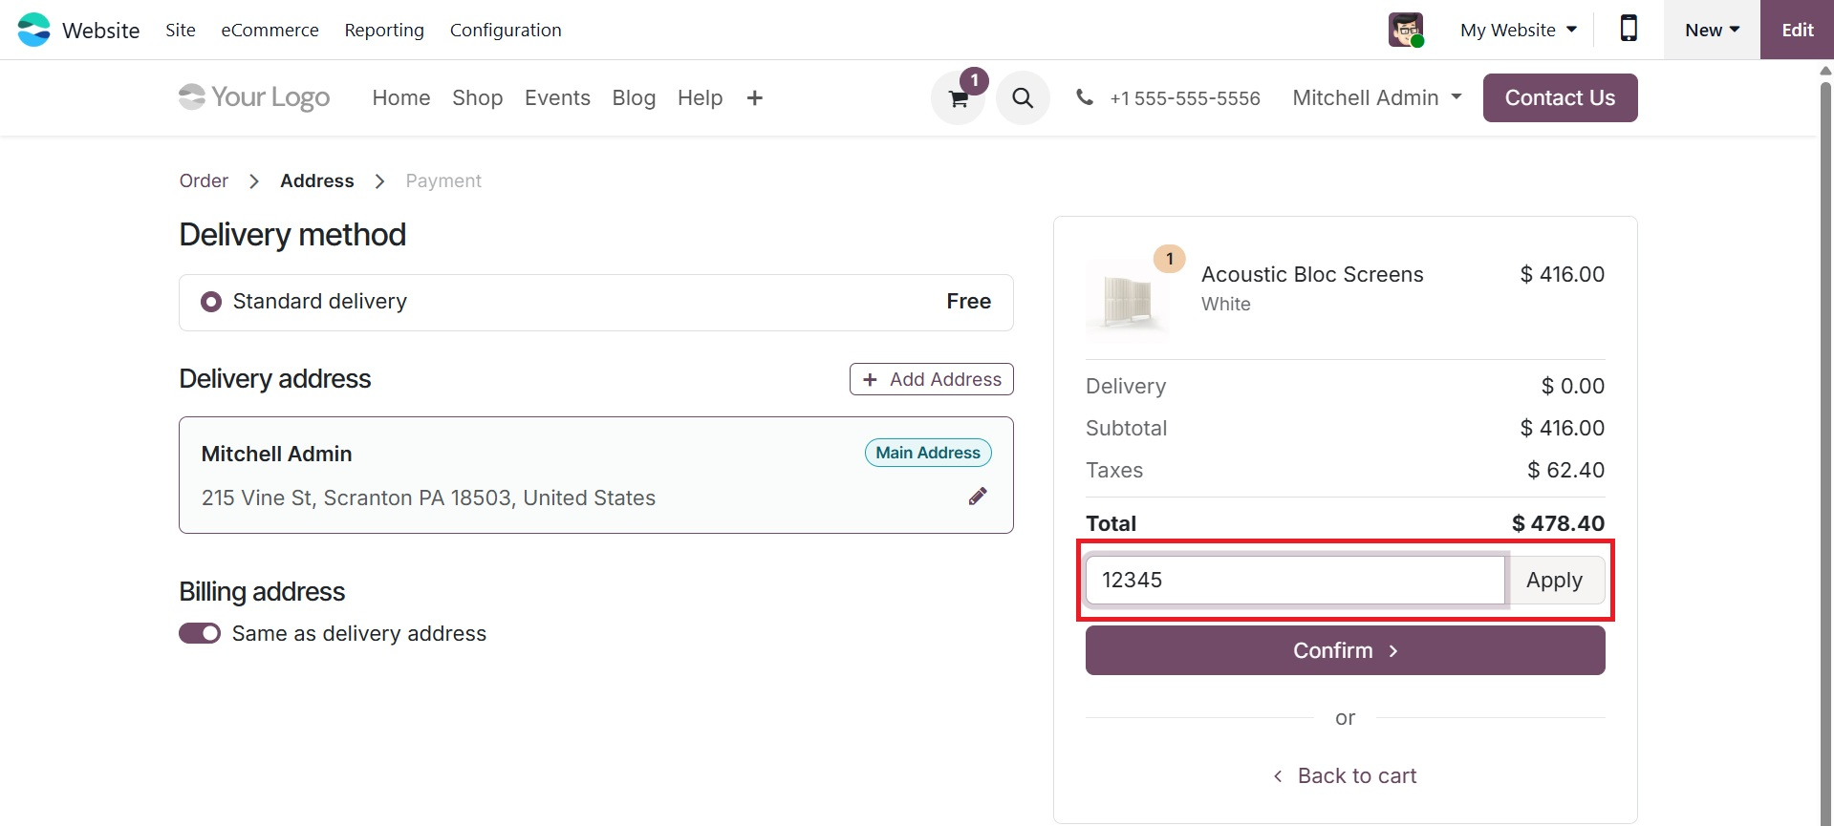Select the Standard delivery radio button
The width and height of the screenshot is (1834, 826).
click(x=211, y=302)
